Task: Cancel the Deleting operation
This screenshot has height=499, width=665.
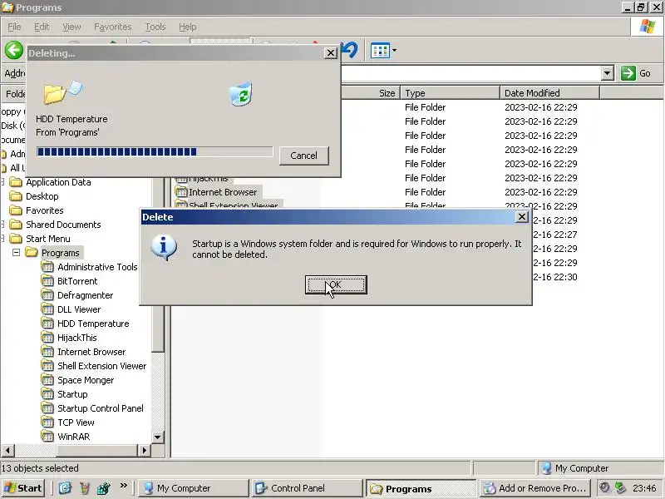Action: click(x=303, y=156)
